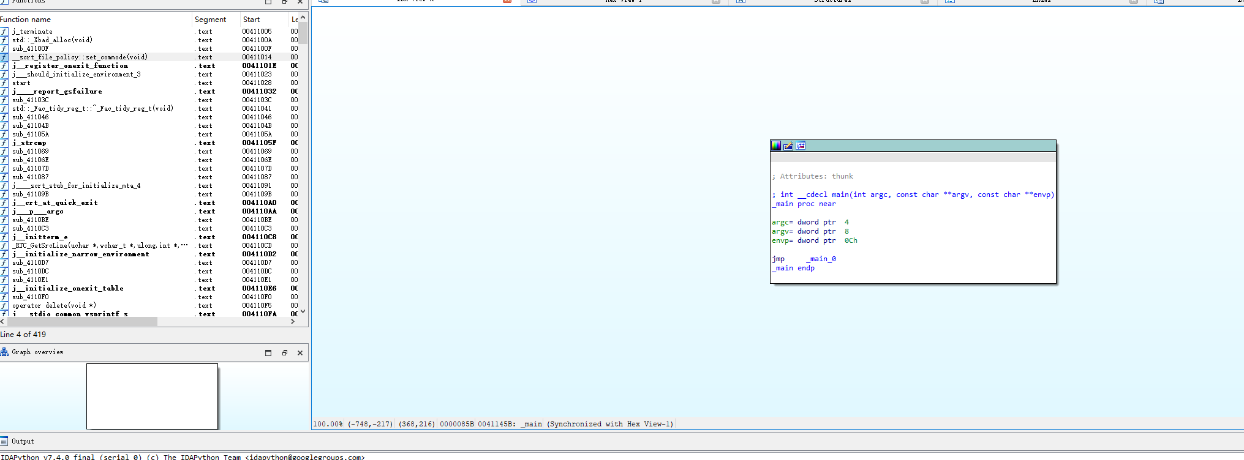Click function icon next to j_strcmp

[x=4, y=143]
